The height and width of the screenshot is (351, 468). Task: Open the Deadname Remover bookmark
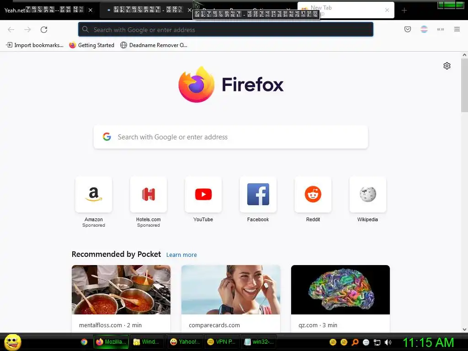pos(154,45)
